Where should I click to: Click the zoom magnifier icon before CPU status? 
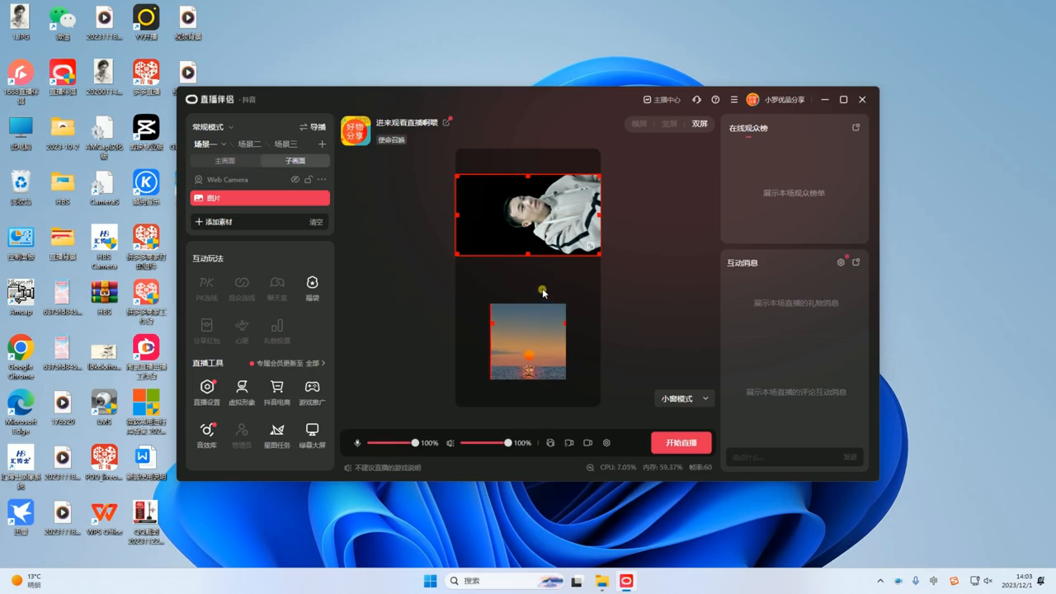click(590, 467)
